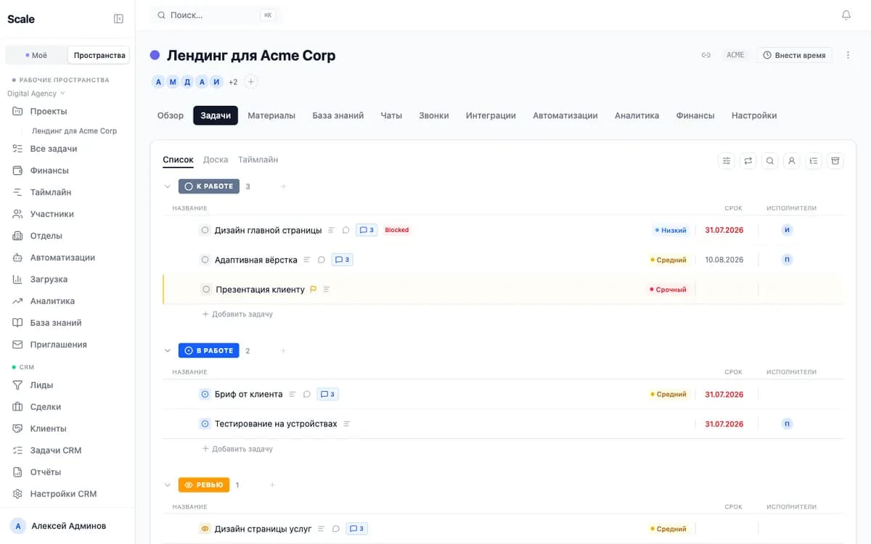Open the archive box icon in task toolbar
This screenshot has width=871, height=544.
tap(835, 161)
